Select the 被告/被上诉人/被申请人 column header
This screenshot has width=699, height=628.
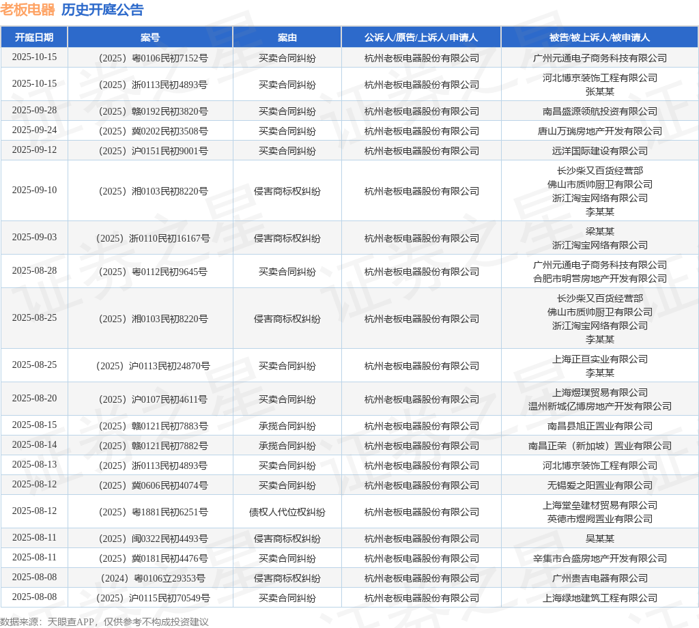coord(599,38)
